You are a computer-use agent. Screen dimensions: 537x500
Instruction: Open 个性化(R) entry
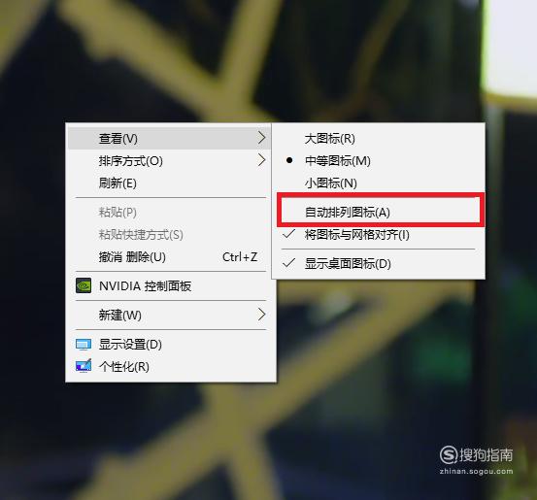point(171,366)
